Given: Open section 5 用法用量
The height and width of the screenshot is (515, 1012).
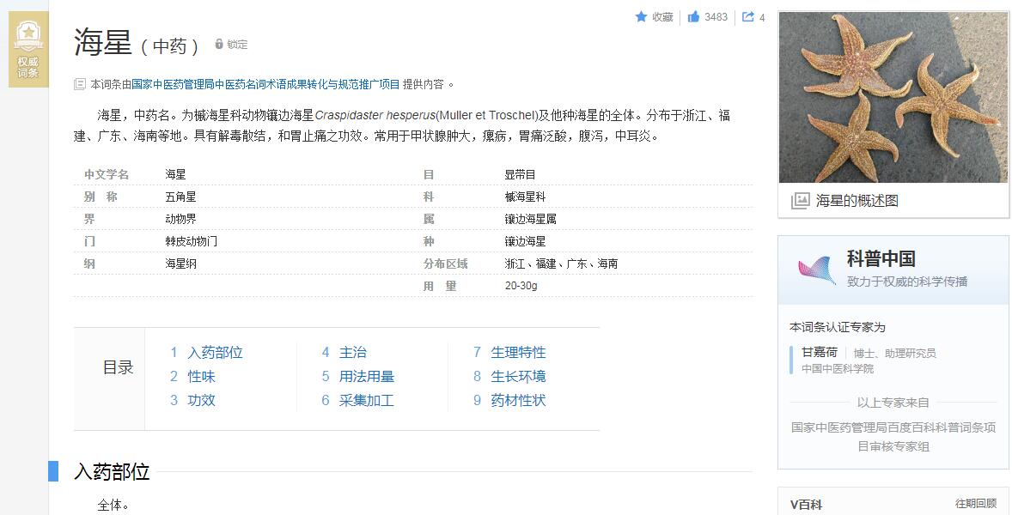Looking at the screenshot, I should click(366, 377).
